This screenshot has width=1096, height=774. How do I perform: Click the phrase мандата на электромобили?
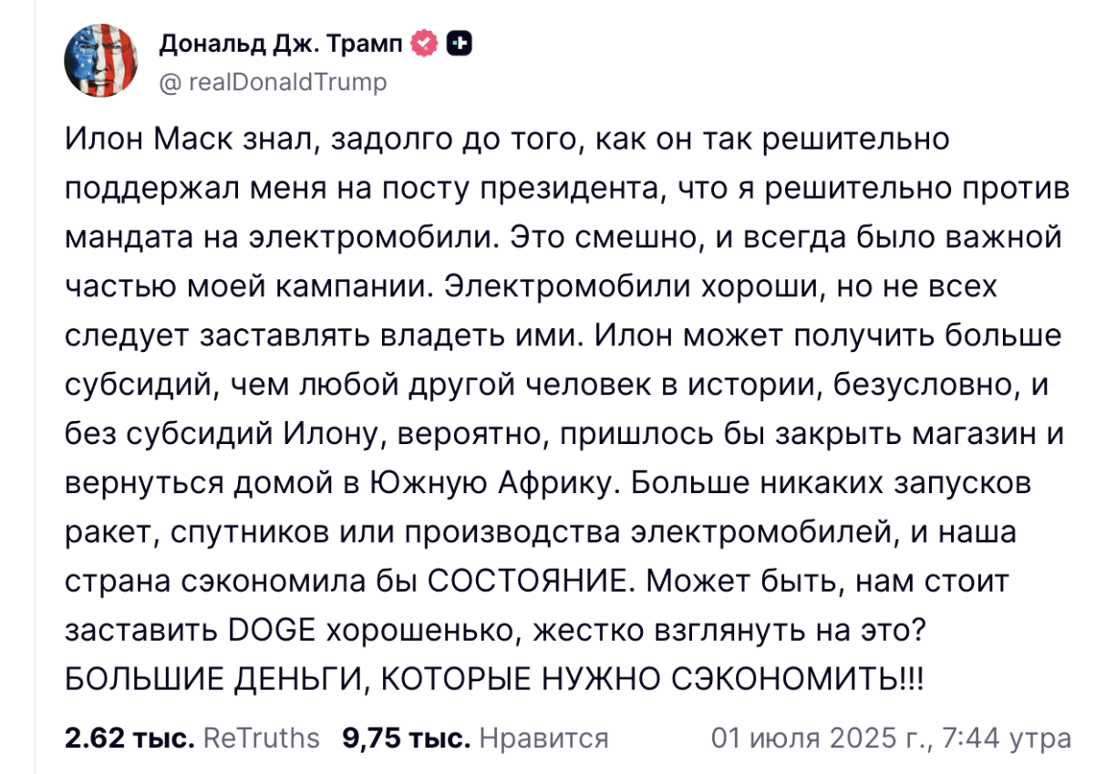[283, 237]
